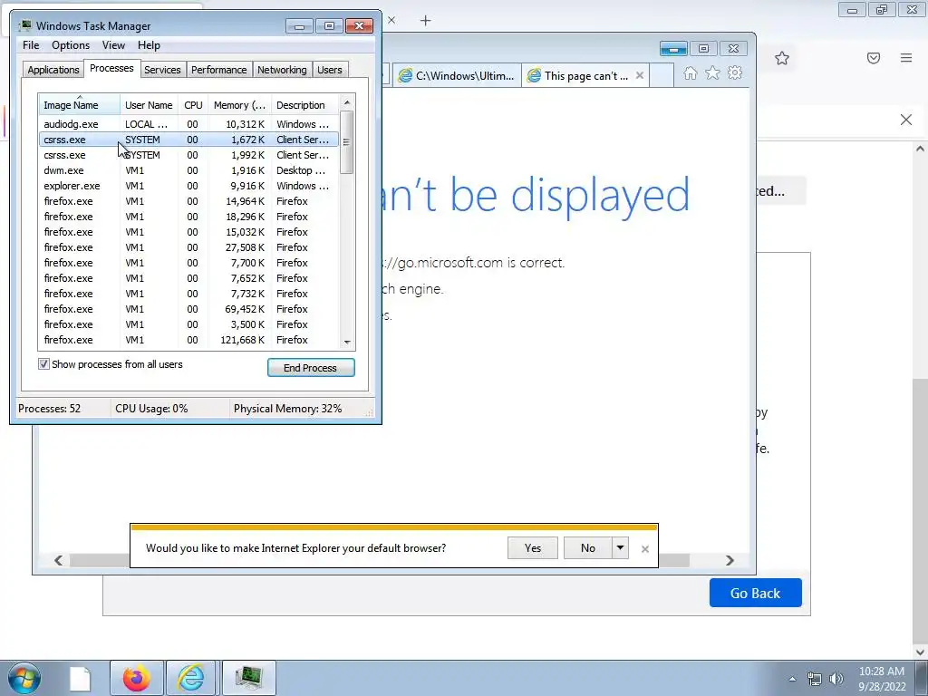
Task: Click the volume speaker tray icon
Action: pyautogui.click(x=836, y=679)
